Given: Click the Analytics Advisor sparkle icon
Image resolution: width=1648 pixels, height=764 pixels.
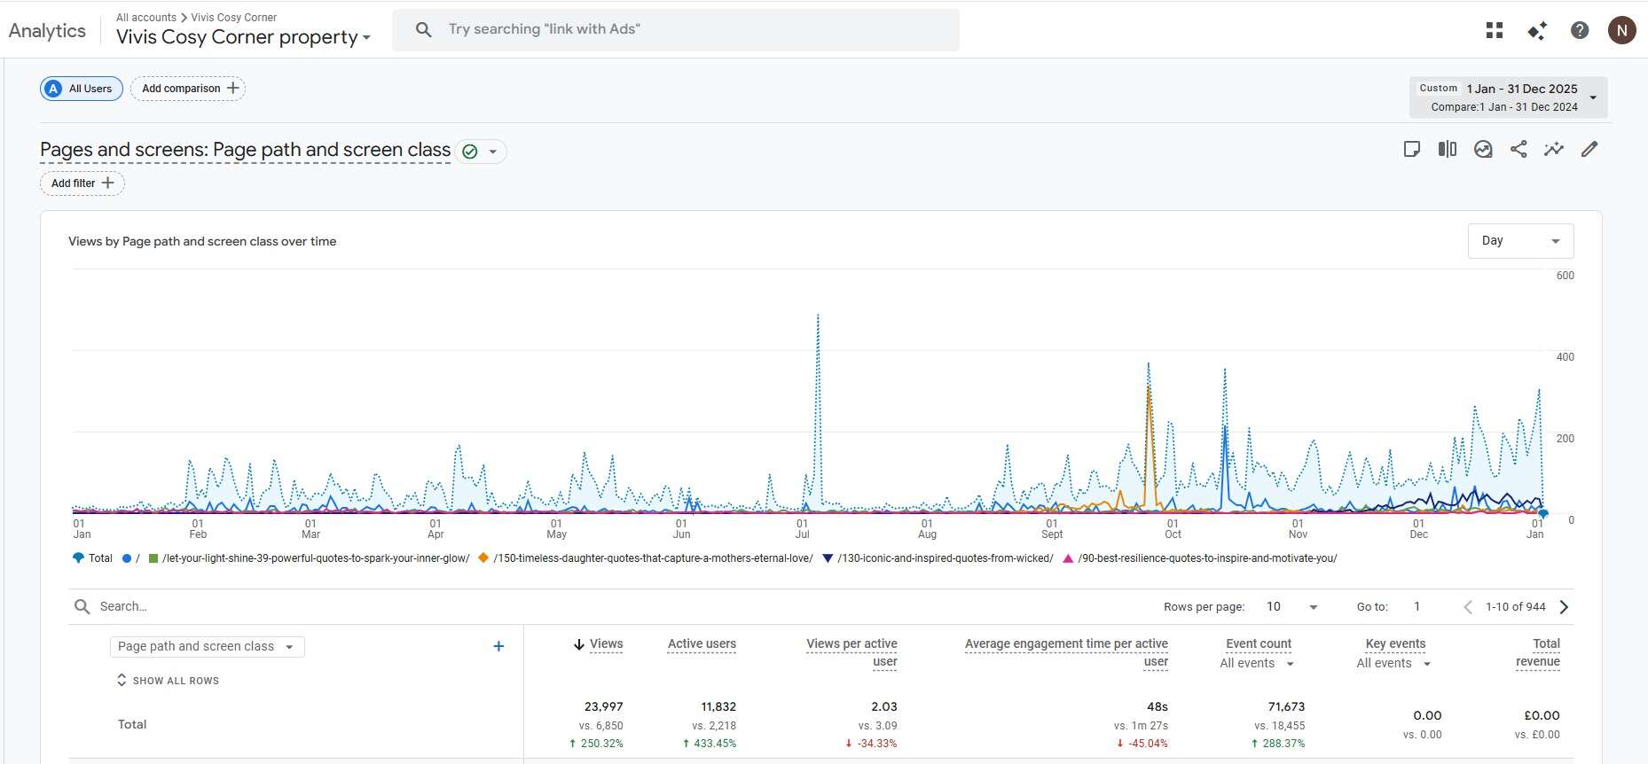Looking at the screenshot, I should pyautogui.click(x=1537, y=31).
